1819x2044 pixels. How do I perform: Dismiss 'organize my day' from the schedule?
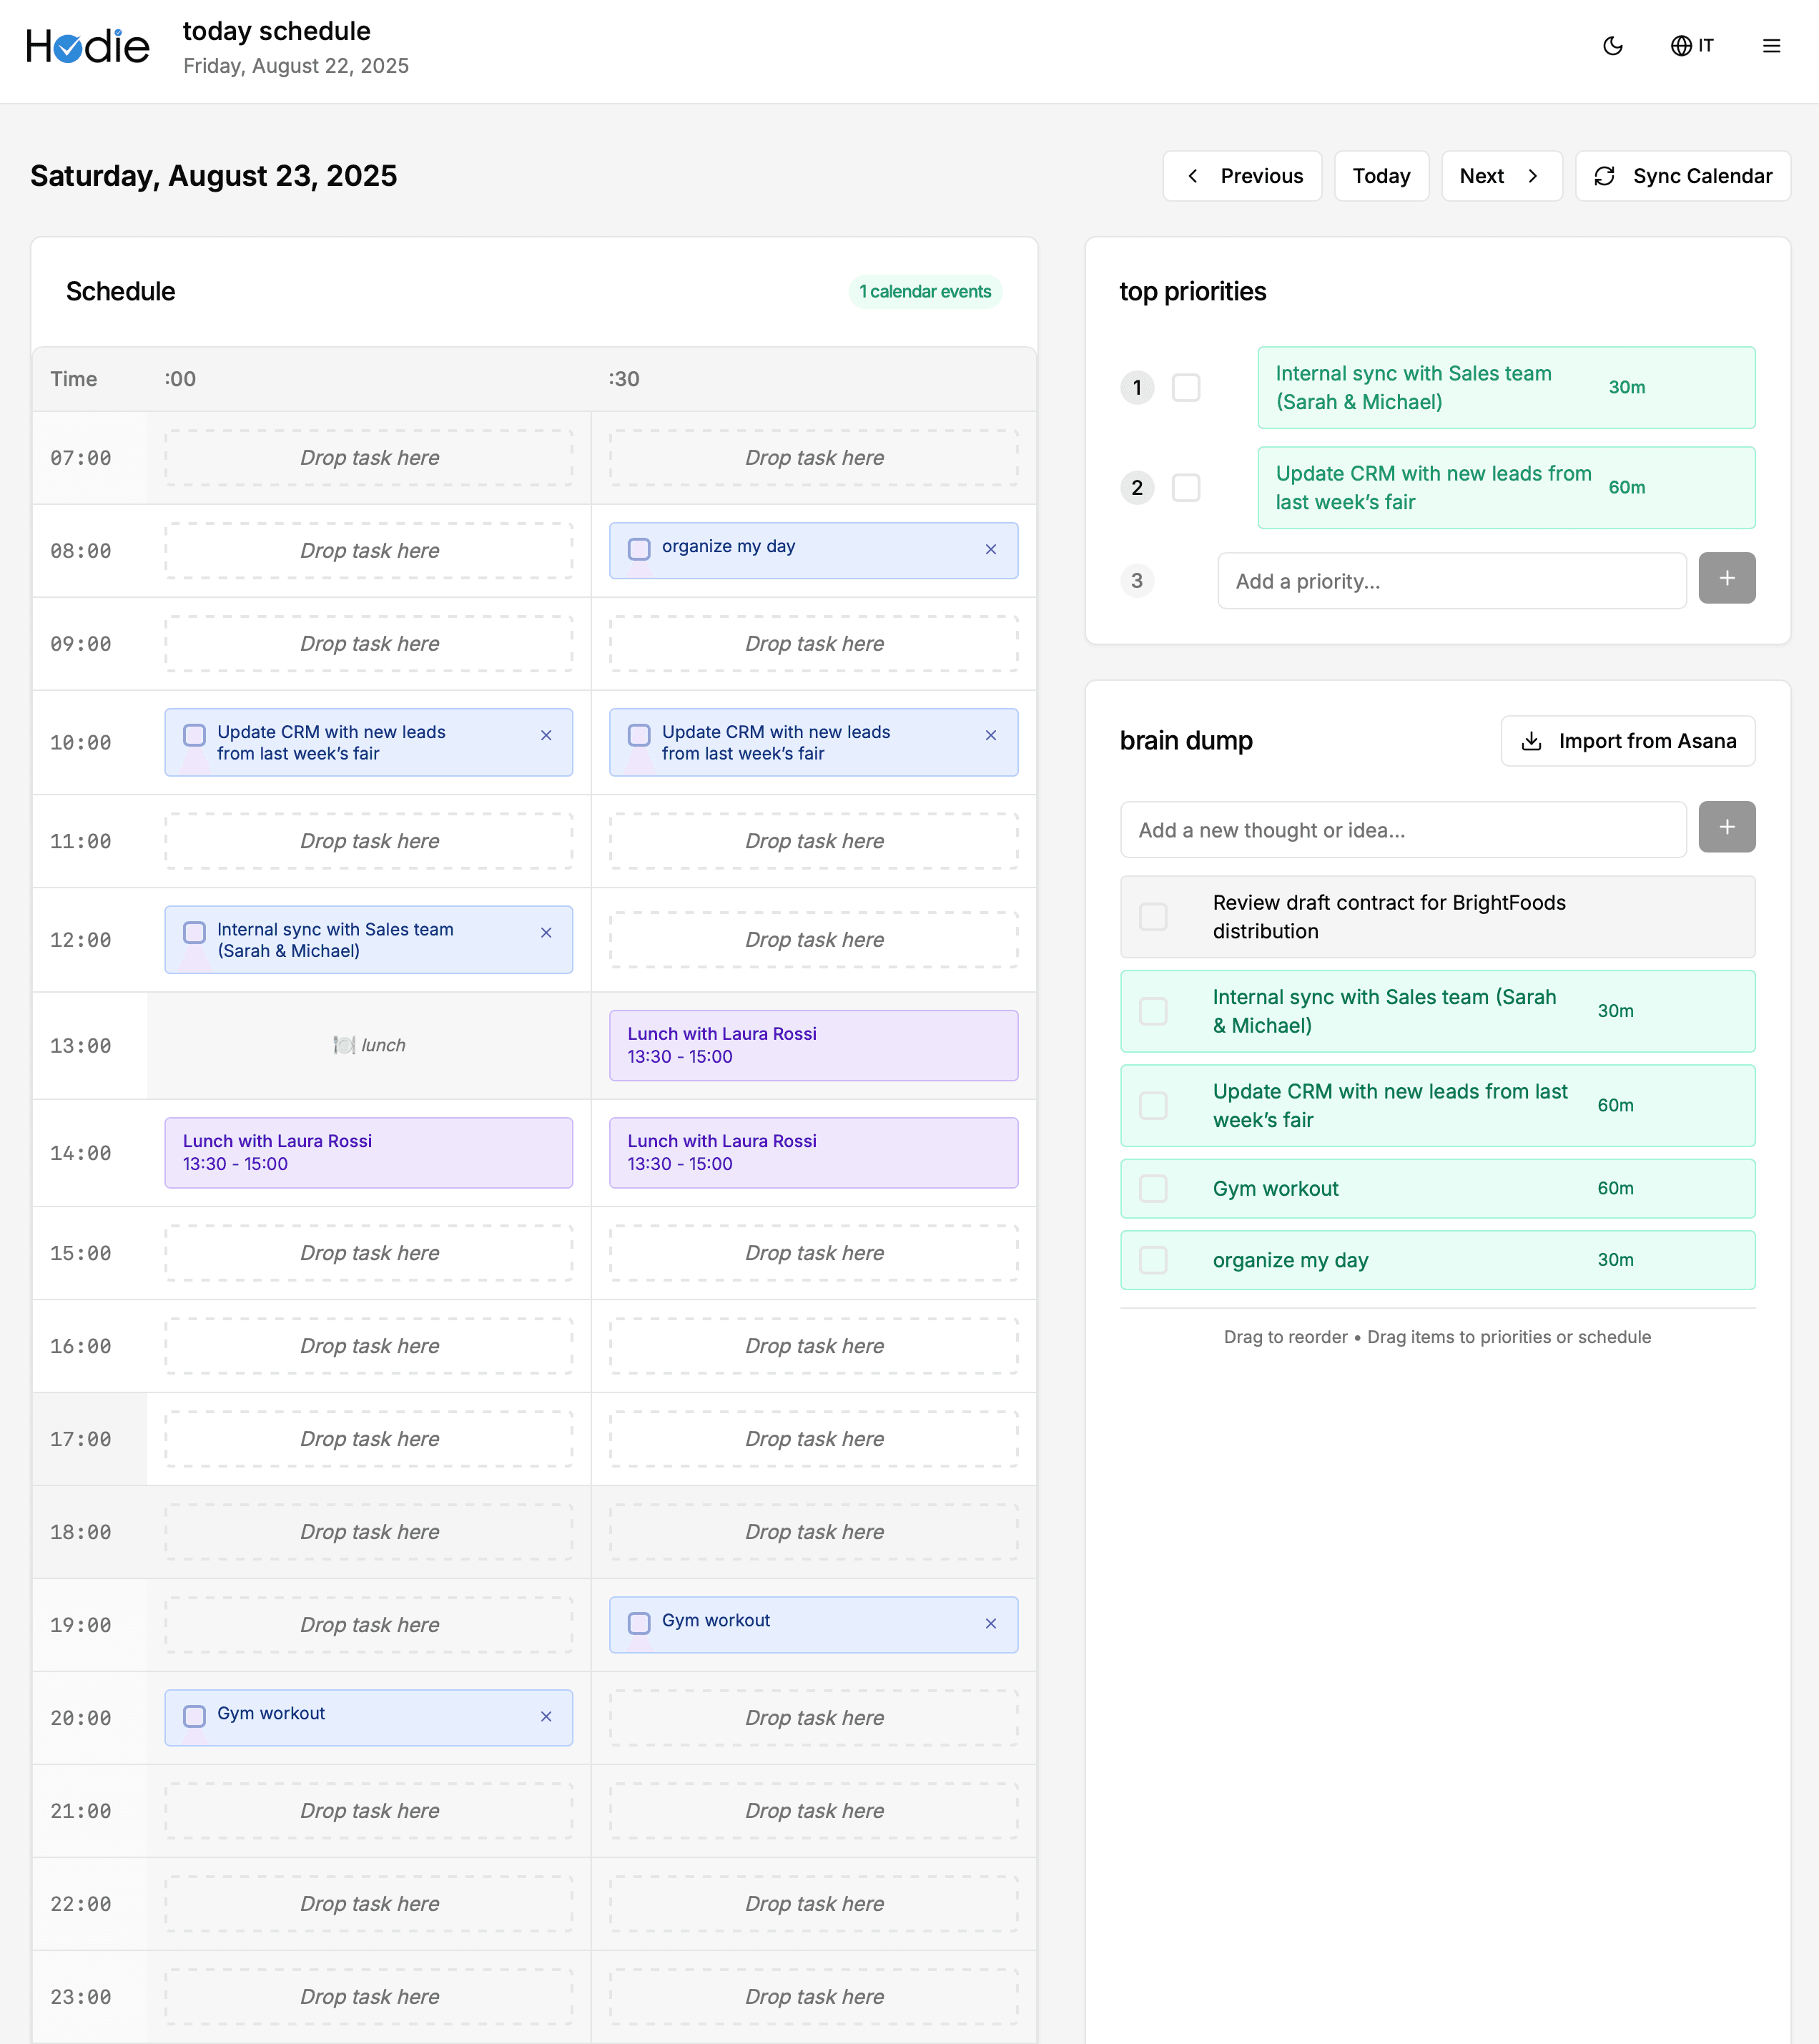pos(991,549)
